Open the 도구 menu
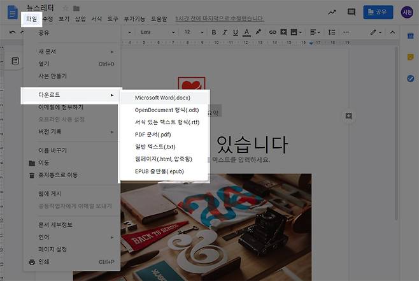Viewport: 419px width, 281px height. click(113, 18)
